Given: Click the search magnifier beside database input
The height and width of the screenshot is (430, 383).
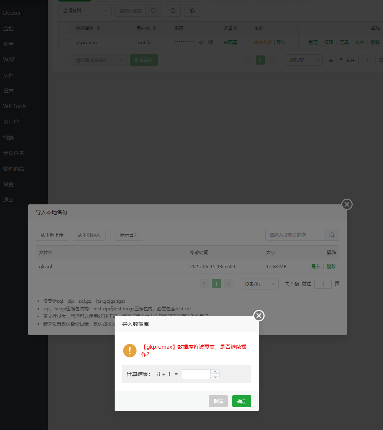Looking at the screenshot, I should 153,11.
